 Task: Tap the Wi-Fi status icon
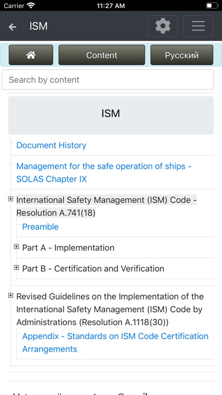point(31,5)
